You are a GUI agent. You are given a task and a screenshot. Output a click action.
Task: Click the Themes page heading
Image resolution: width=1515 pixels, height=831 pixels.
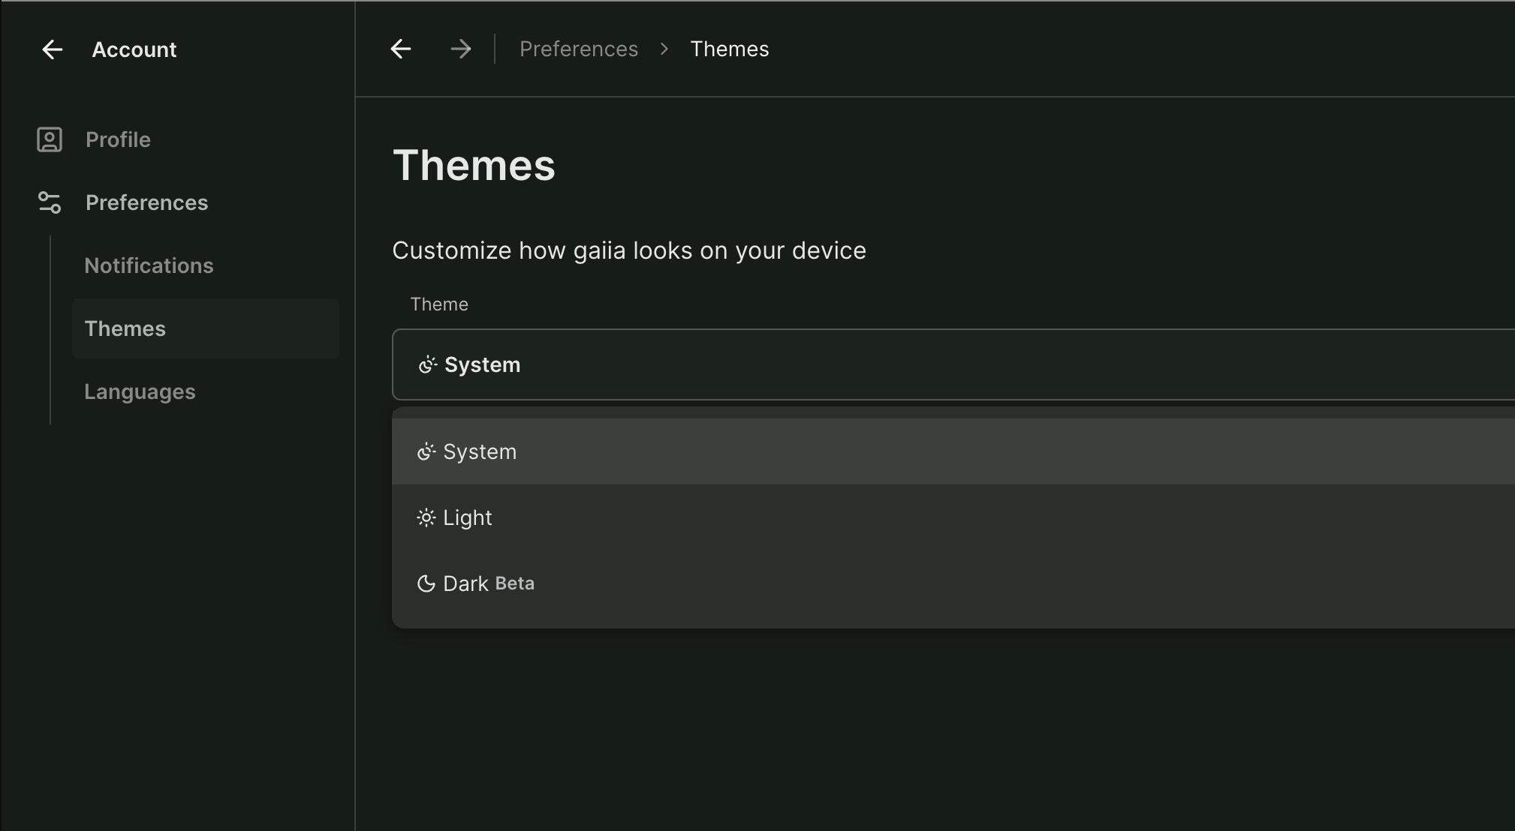pyautogui.click(x=474, y=165)
